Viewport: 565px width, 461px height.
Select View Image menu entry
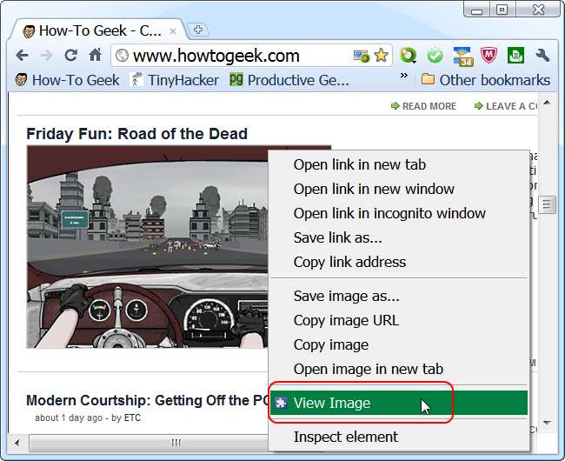click(x=399, y=403)
